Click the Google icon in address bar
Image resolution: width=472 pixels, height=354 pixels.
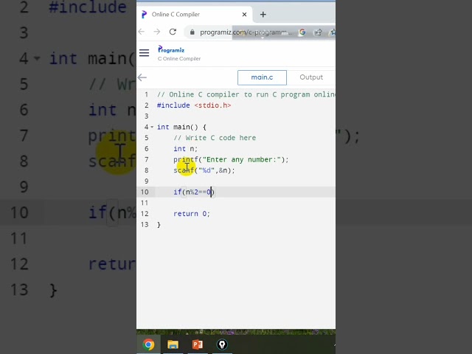coord(302,32)
